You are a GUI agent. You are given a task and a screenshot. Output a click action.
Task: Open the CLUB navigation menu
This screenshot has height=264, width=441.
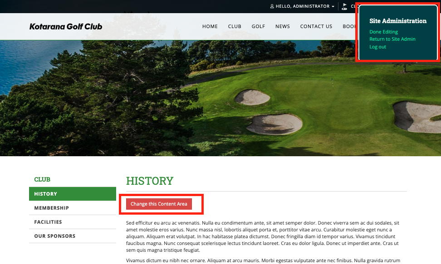(235, 26)
